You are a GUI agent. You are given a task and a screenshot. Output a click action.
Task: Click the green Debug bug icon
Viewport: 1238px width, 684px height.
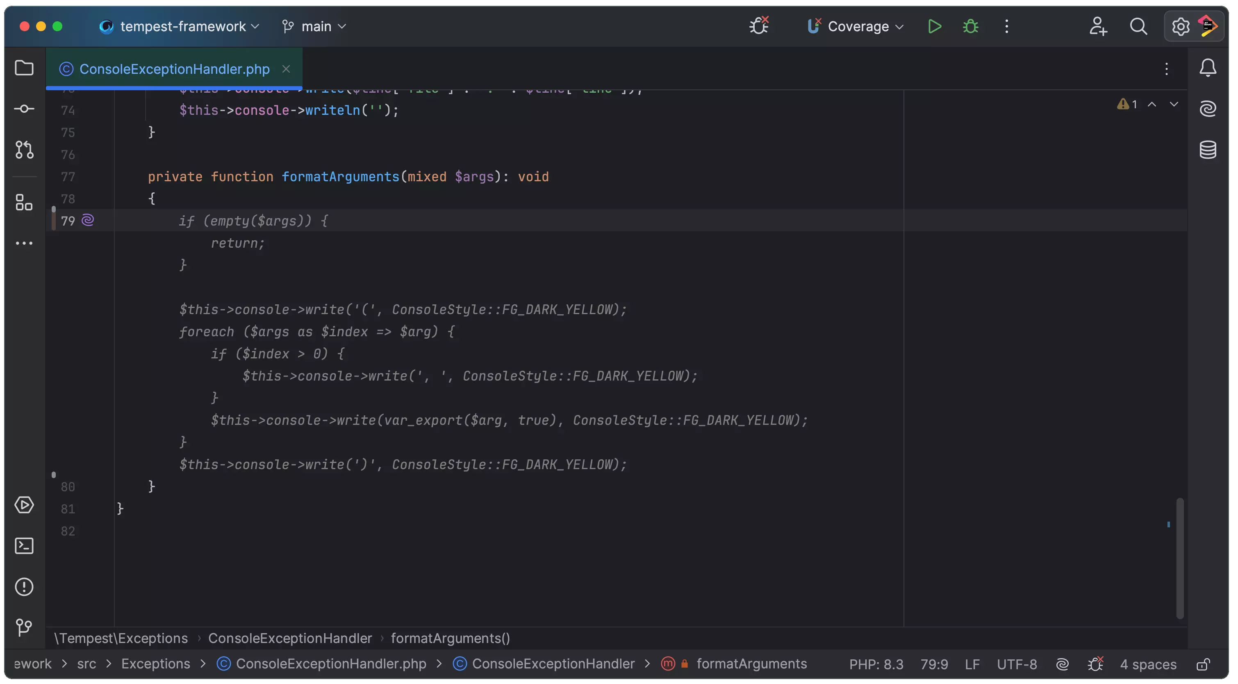970,26
